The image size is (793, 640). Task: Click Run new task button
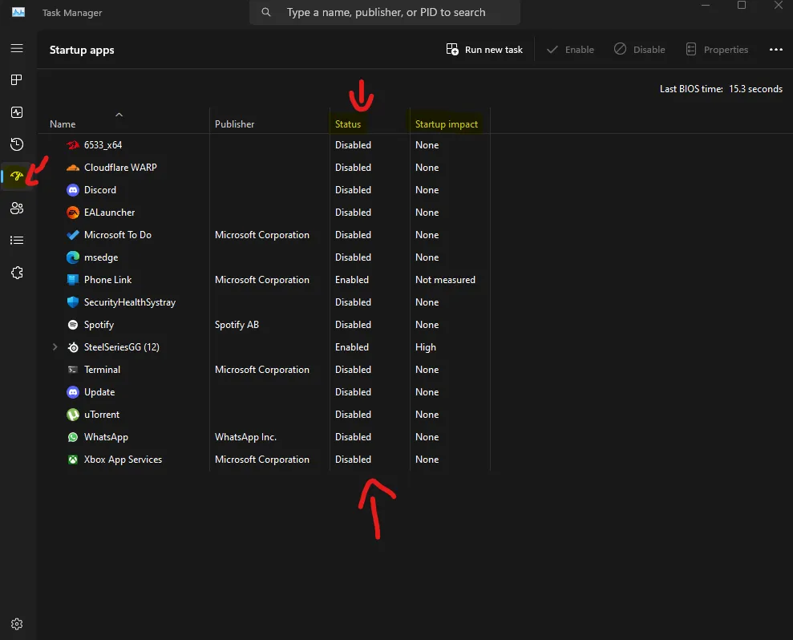(x=484, y=50)
